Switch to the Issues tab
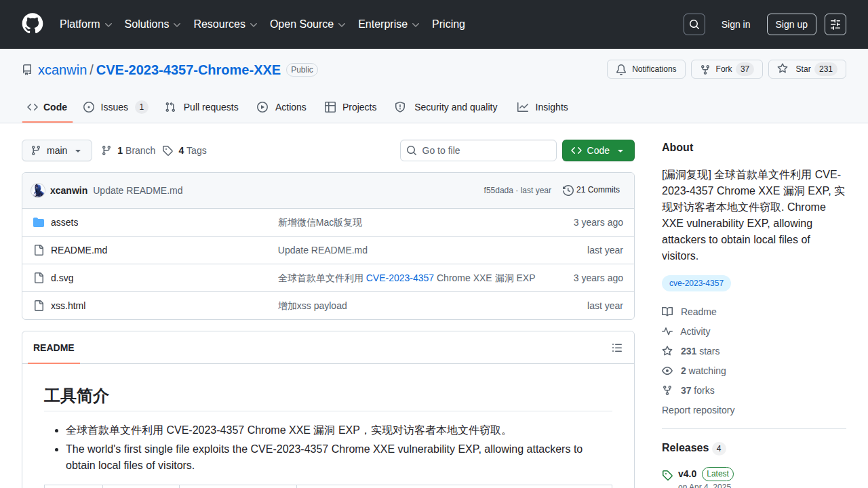 tap(115, 107)
